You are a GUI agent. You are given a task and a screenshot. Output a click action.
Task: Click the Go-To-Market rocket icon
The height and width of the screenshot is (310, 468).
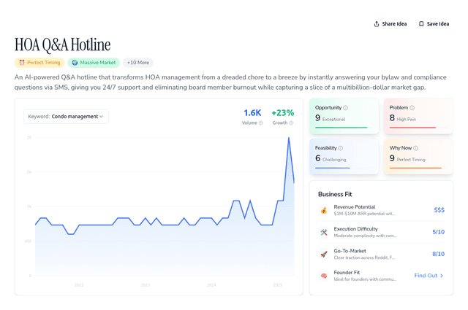324,254
